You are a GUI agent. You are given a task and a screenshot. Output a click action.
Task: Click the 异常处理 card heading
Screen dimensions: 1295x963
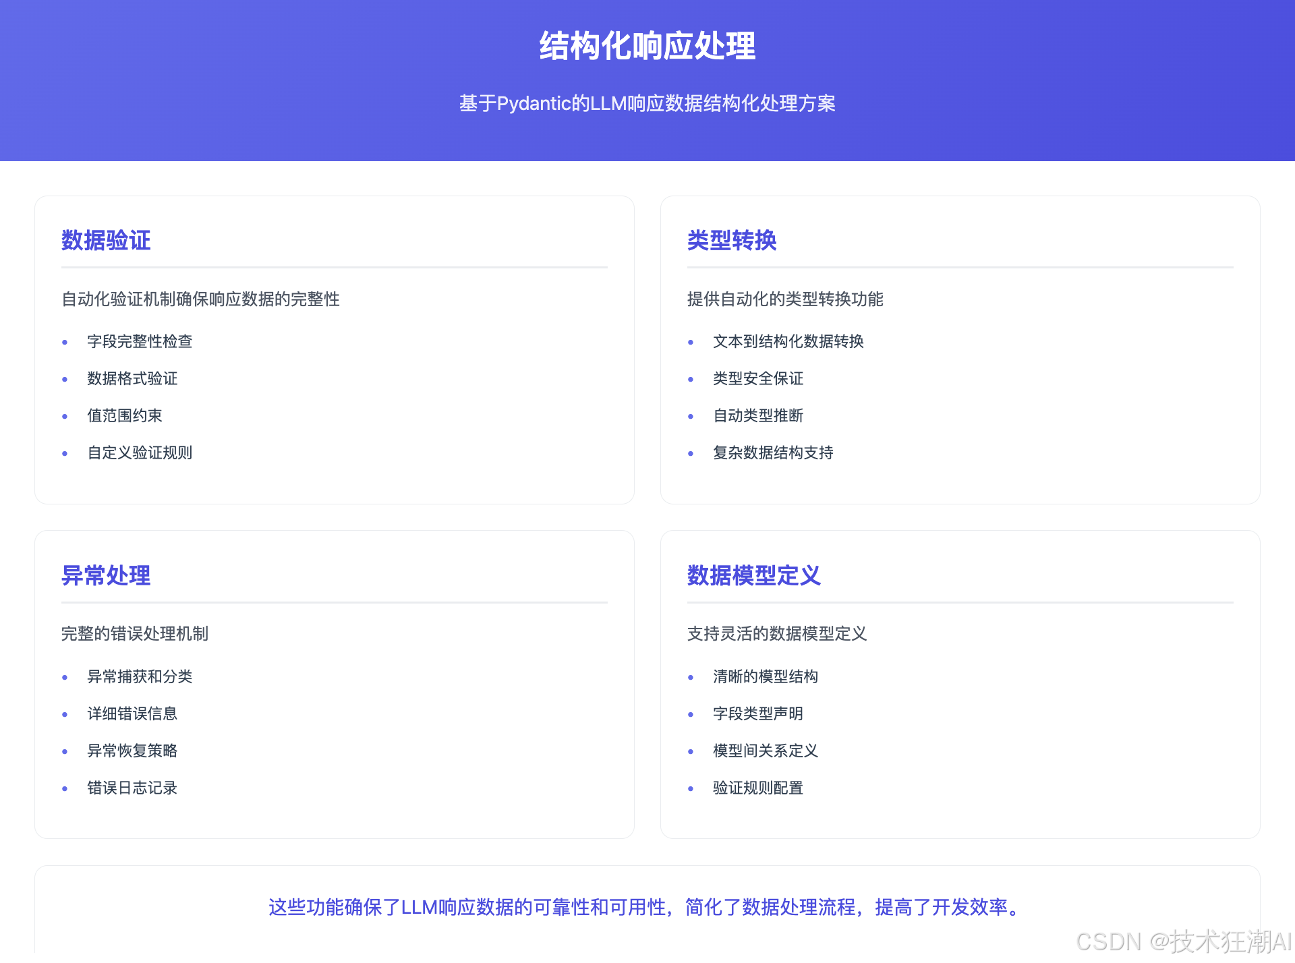(106, 575)
